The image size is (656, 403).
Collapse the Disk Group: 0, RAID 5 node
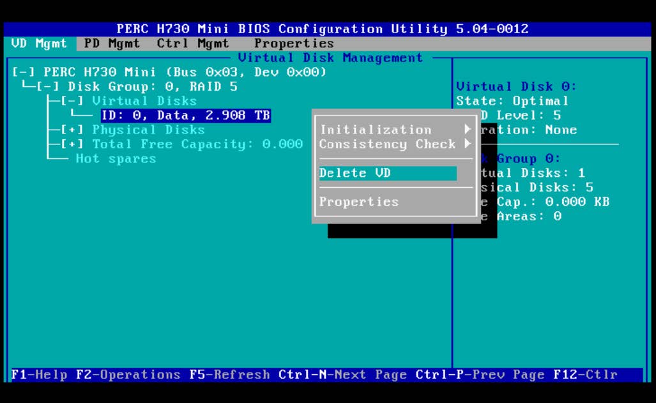[x=48, y=87]
